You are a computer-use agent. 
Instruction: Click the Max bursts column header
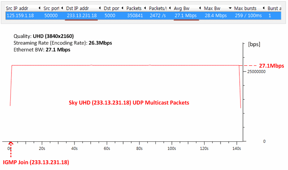coord(245,9)
